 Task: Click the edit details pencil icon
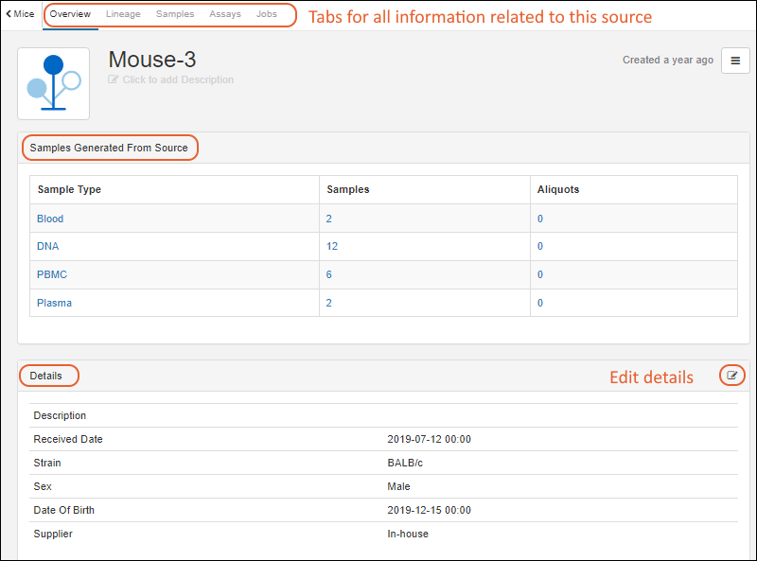(x=731, y=376)
